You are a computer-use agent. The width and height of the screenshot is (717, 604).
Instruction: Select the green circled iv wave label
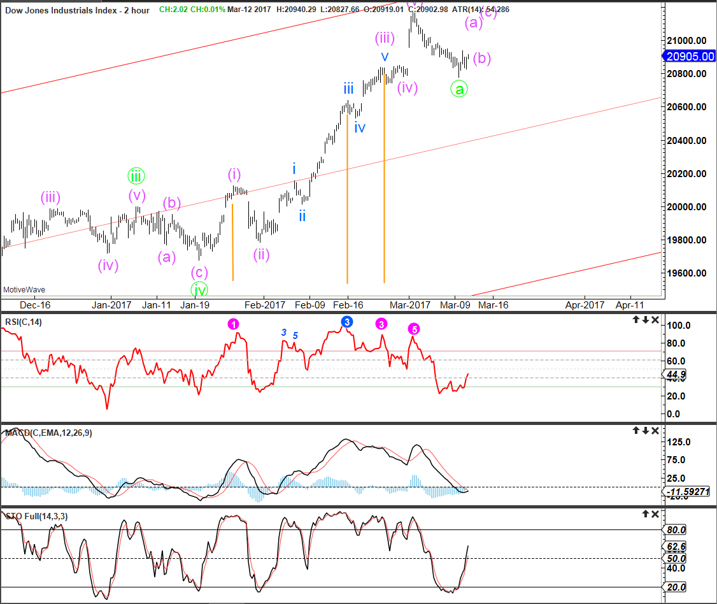(x=199, y=290)
